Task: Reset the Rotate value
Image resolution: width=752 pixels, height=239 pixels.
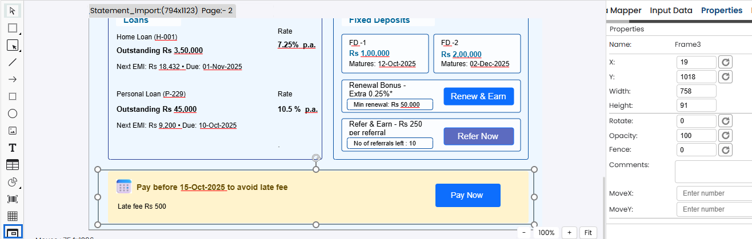Action: click(x=725, y=121)
